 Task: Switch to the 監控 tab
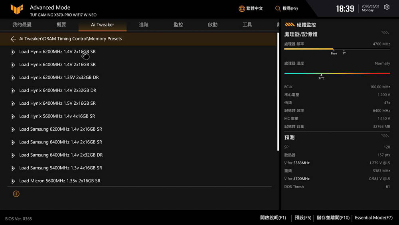click(x=178, y=25)
